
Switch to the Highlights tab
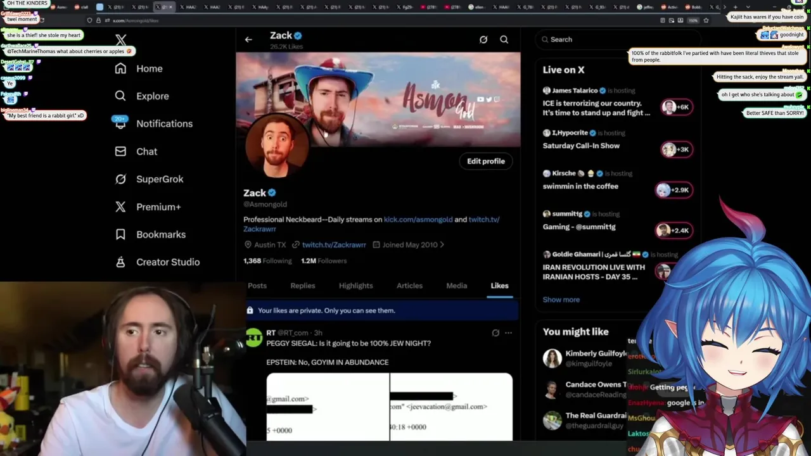[x=356, y=286]
